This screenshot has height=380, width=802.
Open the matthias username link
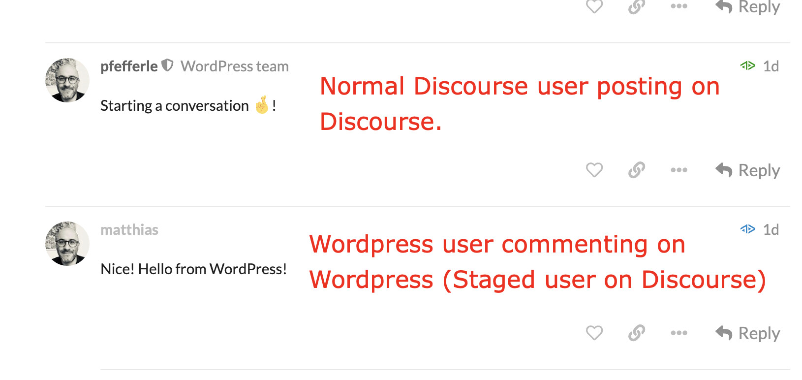point(129,230)
